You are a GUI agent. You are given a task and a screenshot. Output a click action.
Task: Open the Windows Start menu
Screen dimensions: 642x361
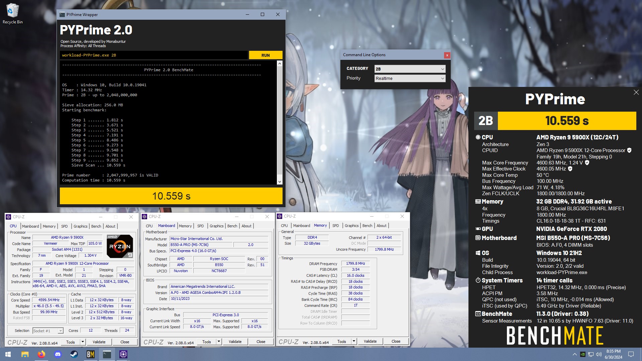(8, 354)
